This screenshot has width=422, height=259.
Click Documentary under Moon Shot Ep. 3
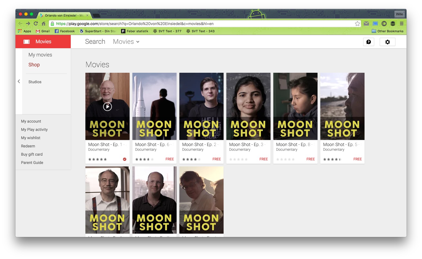(240, 150)
